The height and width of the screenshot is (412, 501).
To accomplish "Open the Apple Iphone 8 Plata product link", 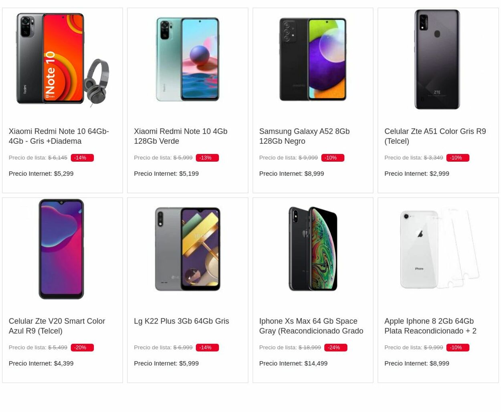I will coord(430,326).
